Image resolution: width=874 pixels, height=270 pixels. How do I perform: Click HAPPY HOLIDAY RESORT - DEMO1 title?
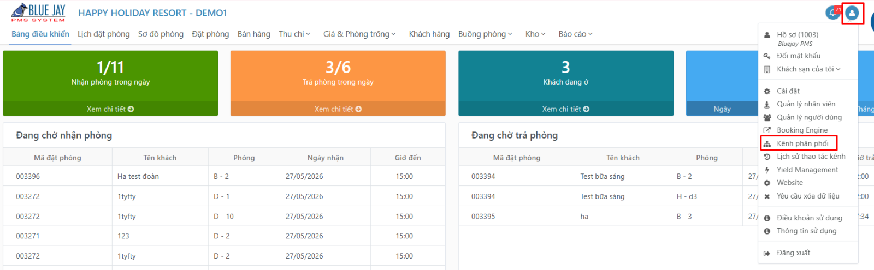pyautogui.click(x=152, y=13)
